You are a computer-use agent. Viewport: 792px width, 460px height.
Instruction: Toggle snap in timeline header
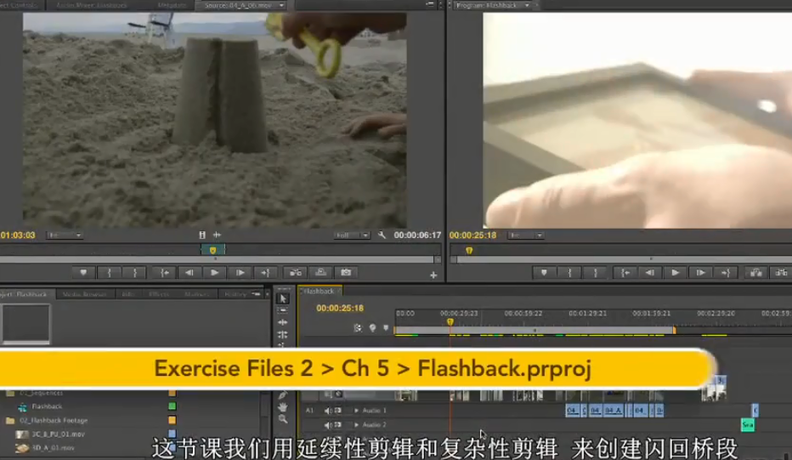[358, 328]
